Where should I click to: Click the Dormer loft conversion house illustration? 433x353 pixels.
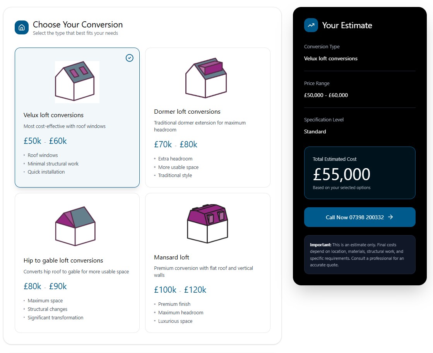pos(206,77)
